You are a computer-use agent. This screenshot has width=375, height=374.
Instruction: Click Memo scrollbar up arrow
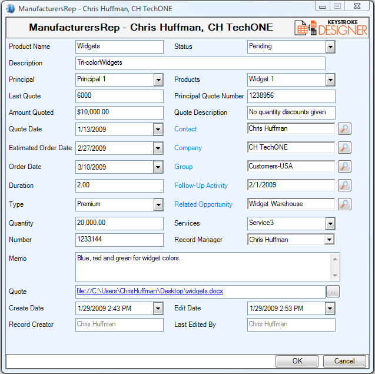[335, 259]
